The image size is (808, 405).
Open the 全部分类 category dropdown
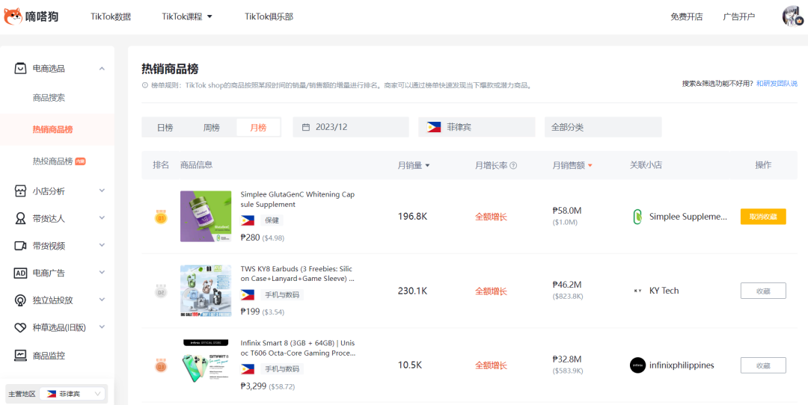point(603,128)
